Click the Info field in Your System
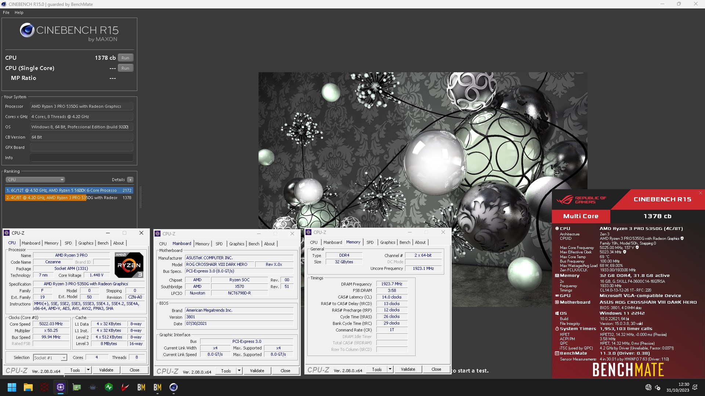705x396 pixels. pyautogui.click(x=82, y=158)
